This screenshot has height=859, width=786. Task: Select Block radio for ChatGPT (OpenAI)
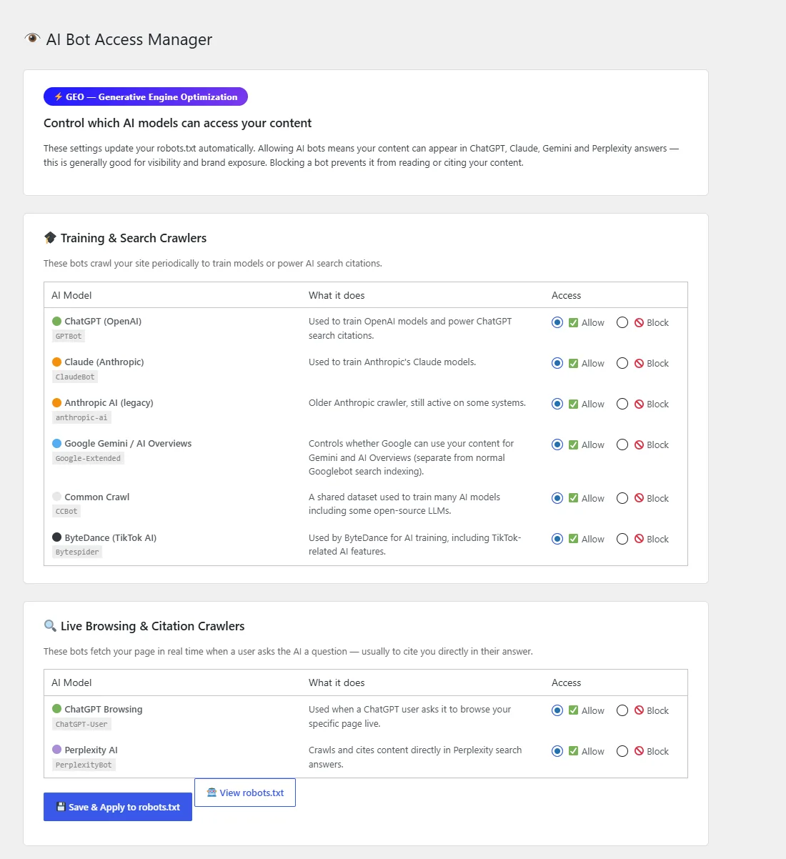[x=622, y=322]
